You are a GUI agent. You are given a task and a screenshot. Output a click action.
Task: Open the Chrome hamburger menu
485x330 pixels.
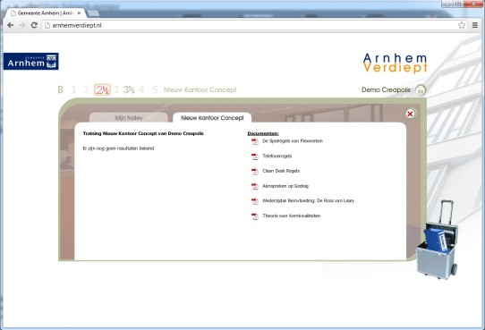475,25
